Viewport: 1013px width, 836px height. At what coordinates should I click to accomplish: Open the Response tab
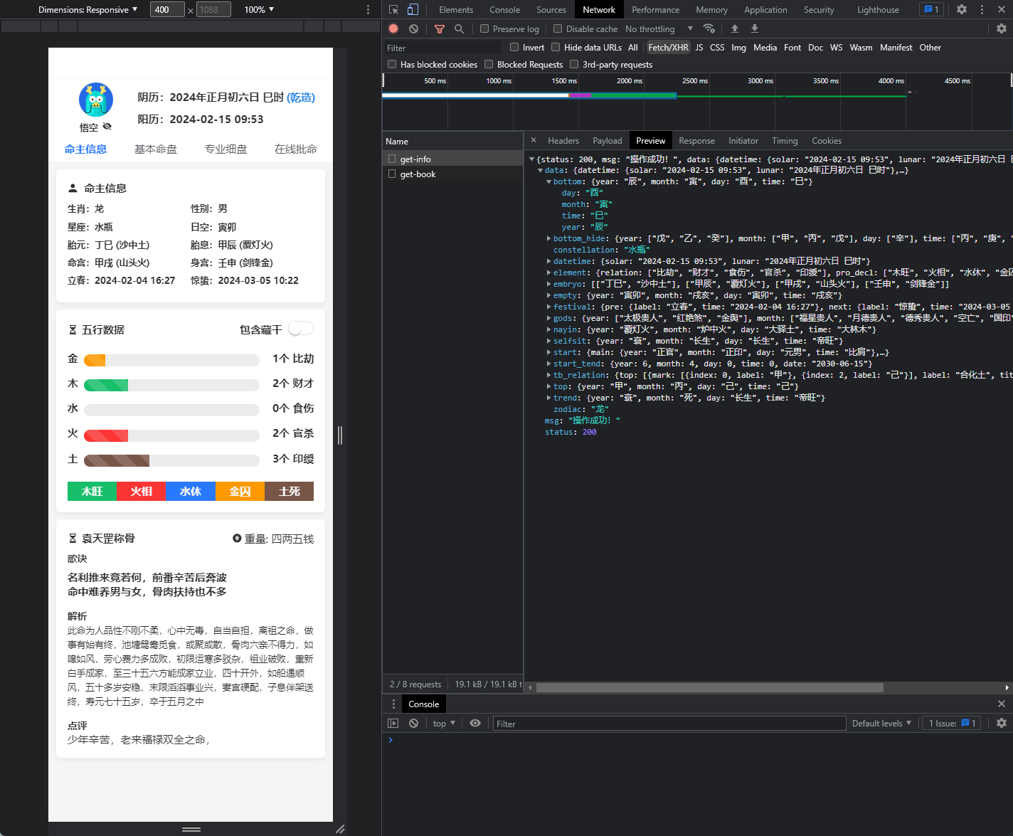click(696, 140)
